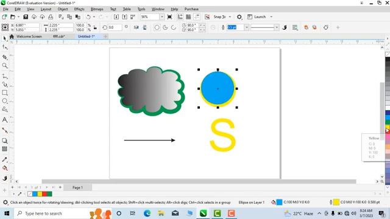Expand the Open button dropdown arrow
This screenshot has height=219, width=390.
point(18,17)
